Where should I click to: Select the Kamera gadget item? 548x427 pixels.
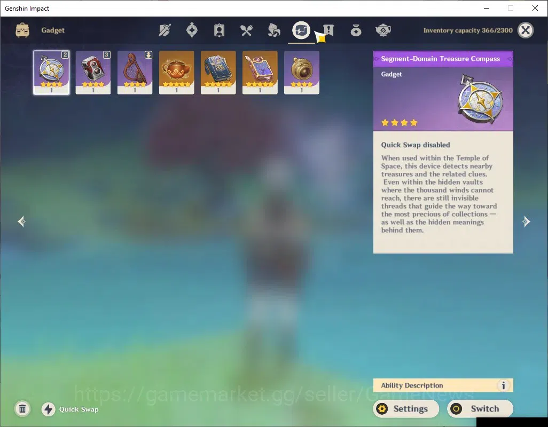93,73
